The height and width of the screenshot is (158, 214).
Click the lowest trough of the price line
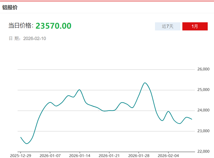(27, 144)
